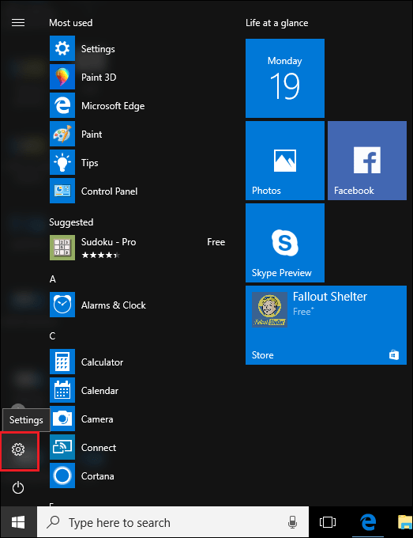Click the Type here to search box
This screenshot has width=413, height=538.
point(173,522)
